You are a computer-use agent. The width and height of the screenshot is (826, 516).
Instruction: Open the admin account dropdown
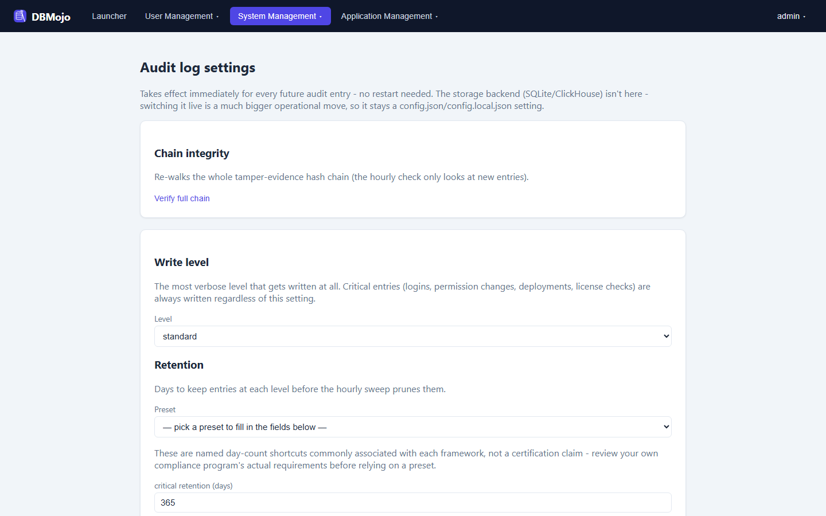pos(791,16)
